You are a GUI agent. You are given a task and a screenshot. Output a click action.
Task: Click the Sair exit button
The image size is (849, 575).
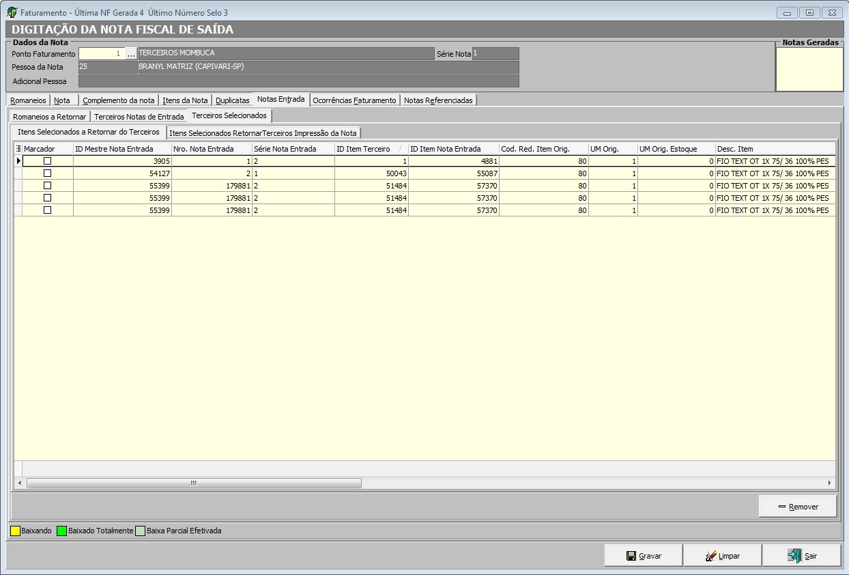802,556
